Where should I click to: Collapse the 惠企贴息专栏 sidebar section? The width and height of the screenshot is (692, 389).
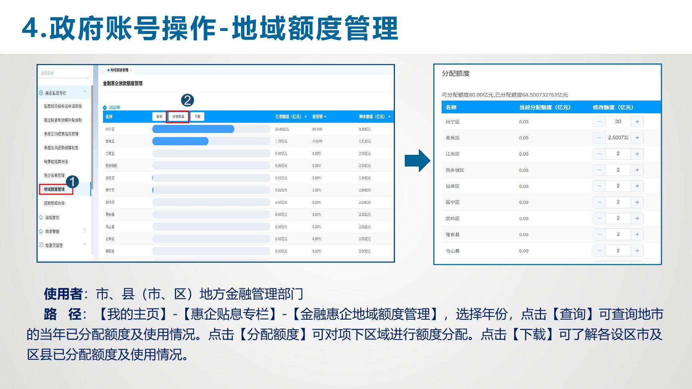(85, 93)
